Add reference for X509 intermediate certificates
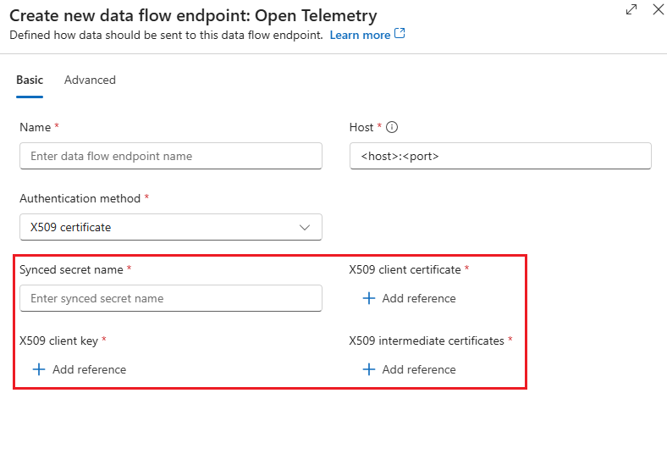This screenshot has height=465, width=667. coord(419,369)
